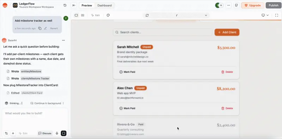282x139 pixels.
Task: Add attachment with plus icon
Action: click(13, 133)
